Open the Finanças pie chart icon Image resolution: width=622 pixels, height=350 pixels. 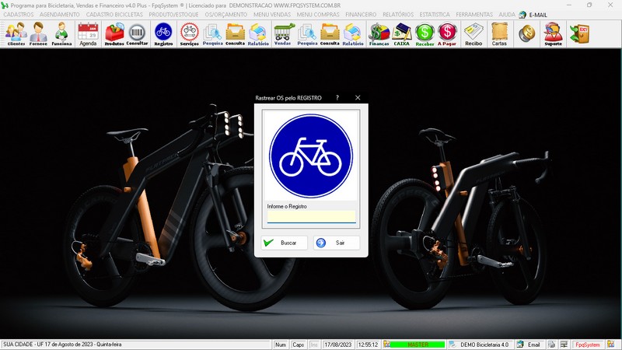click(x=379, y=34)
